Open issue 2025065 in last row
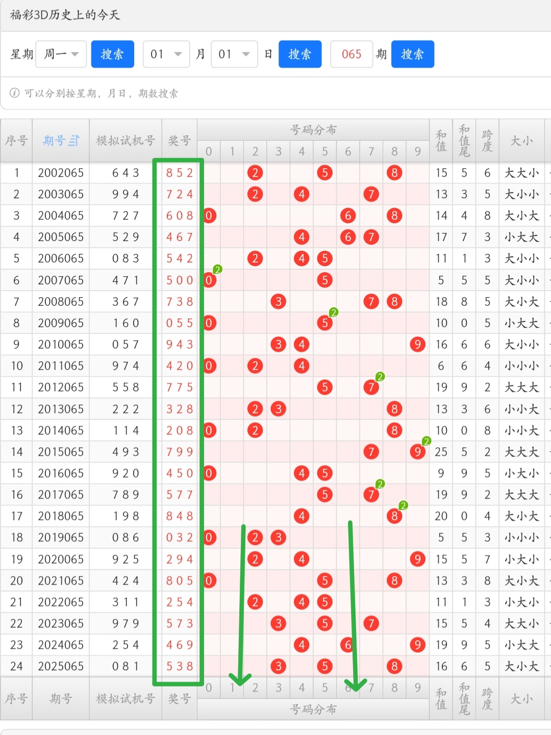This screenshot has height=735, width=551. pyautogui.click(x=61, y=666)
